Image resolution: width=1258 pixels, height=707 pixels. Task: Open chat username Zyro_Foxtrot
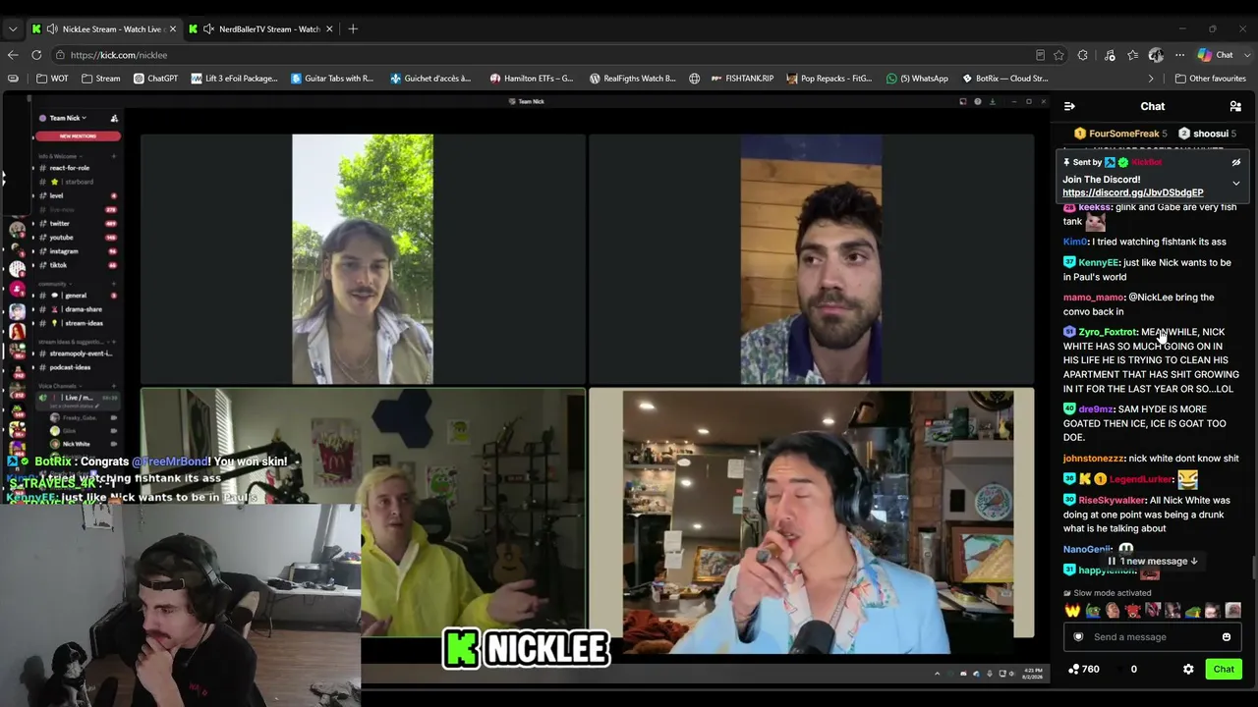[x=1107, y=332]
